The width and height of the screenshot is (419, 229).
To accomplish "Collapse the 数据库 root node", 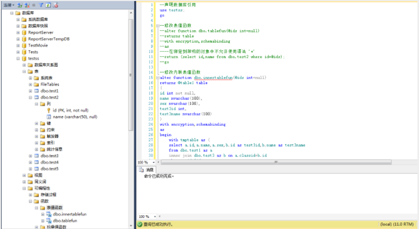I will pos(12,13).
